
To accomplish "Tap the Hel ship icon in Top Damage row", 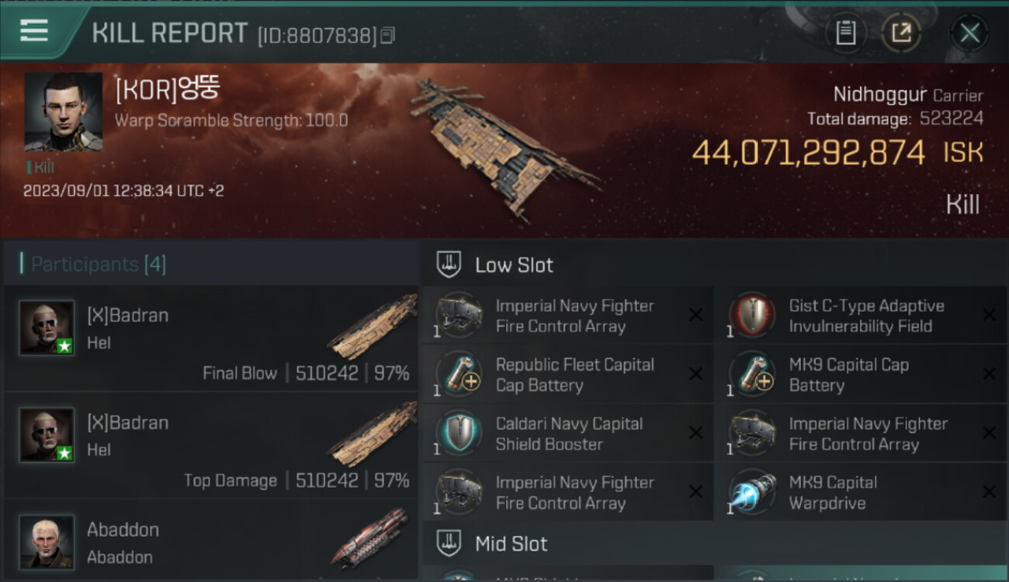I will click(x=373, y=435).
